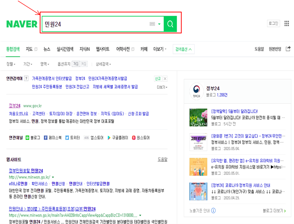The width and height of the screenshot is (294, 224).
Task: Click the window icon beside 어학사전
Action: click(x=133, y=49)
